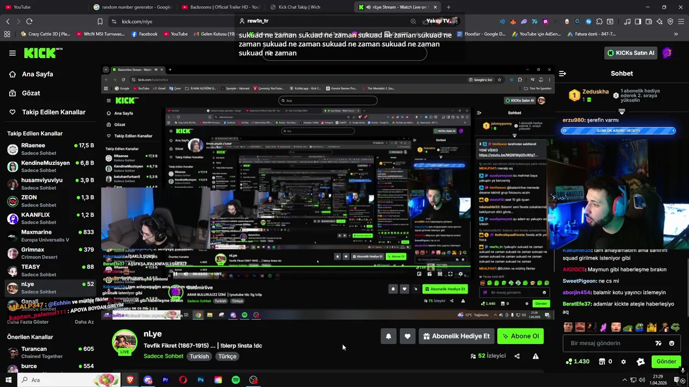The image size is (689, 387).
Task: Open KAANFLIX channel in sidebar
Action: click(50, 218)
